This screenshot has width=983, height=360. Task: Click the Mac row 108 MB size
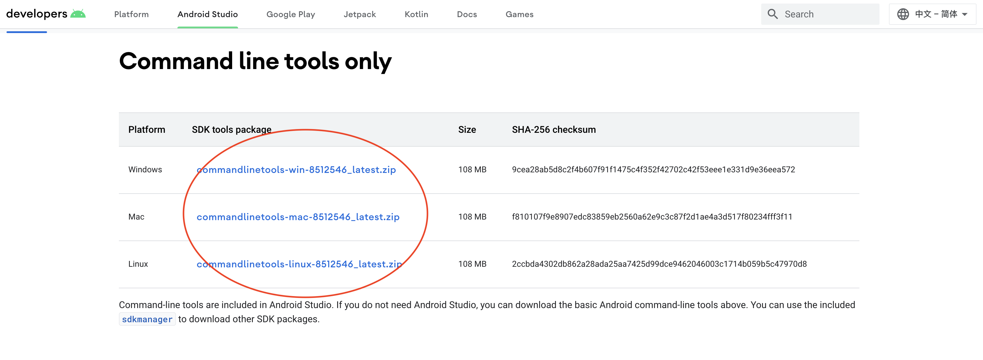pos(472,217)
